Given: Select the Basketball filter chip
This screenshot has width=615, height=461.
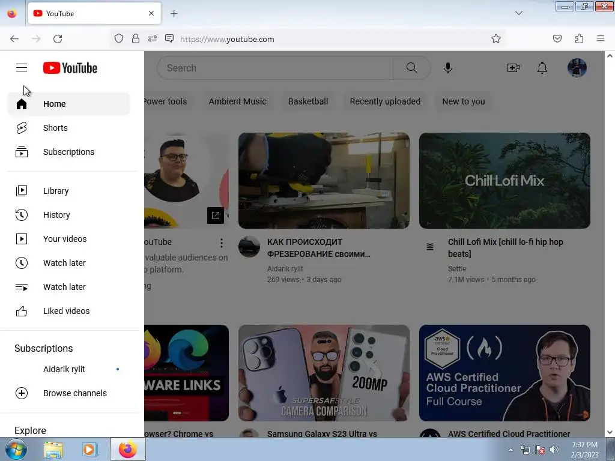Looking at the screenshot, I should 308,101.
